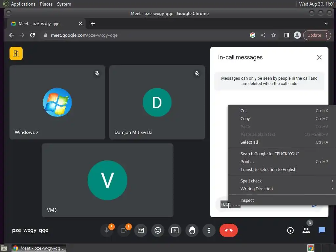Image resolution: width=336 pixels, height=252 pixels.
Task: Toggle the Chrome side panel icon
Action: click(x=287, y=35)
